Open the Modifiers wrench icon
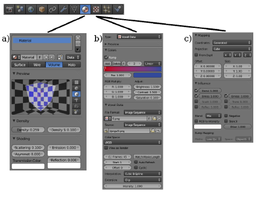Viewport: 273px width, 199px height. [63, 10]
